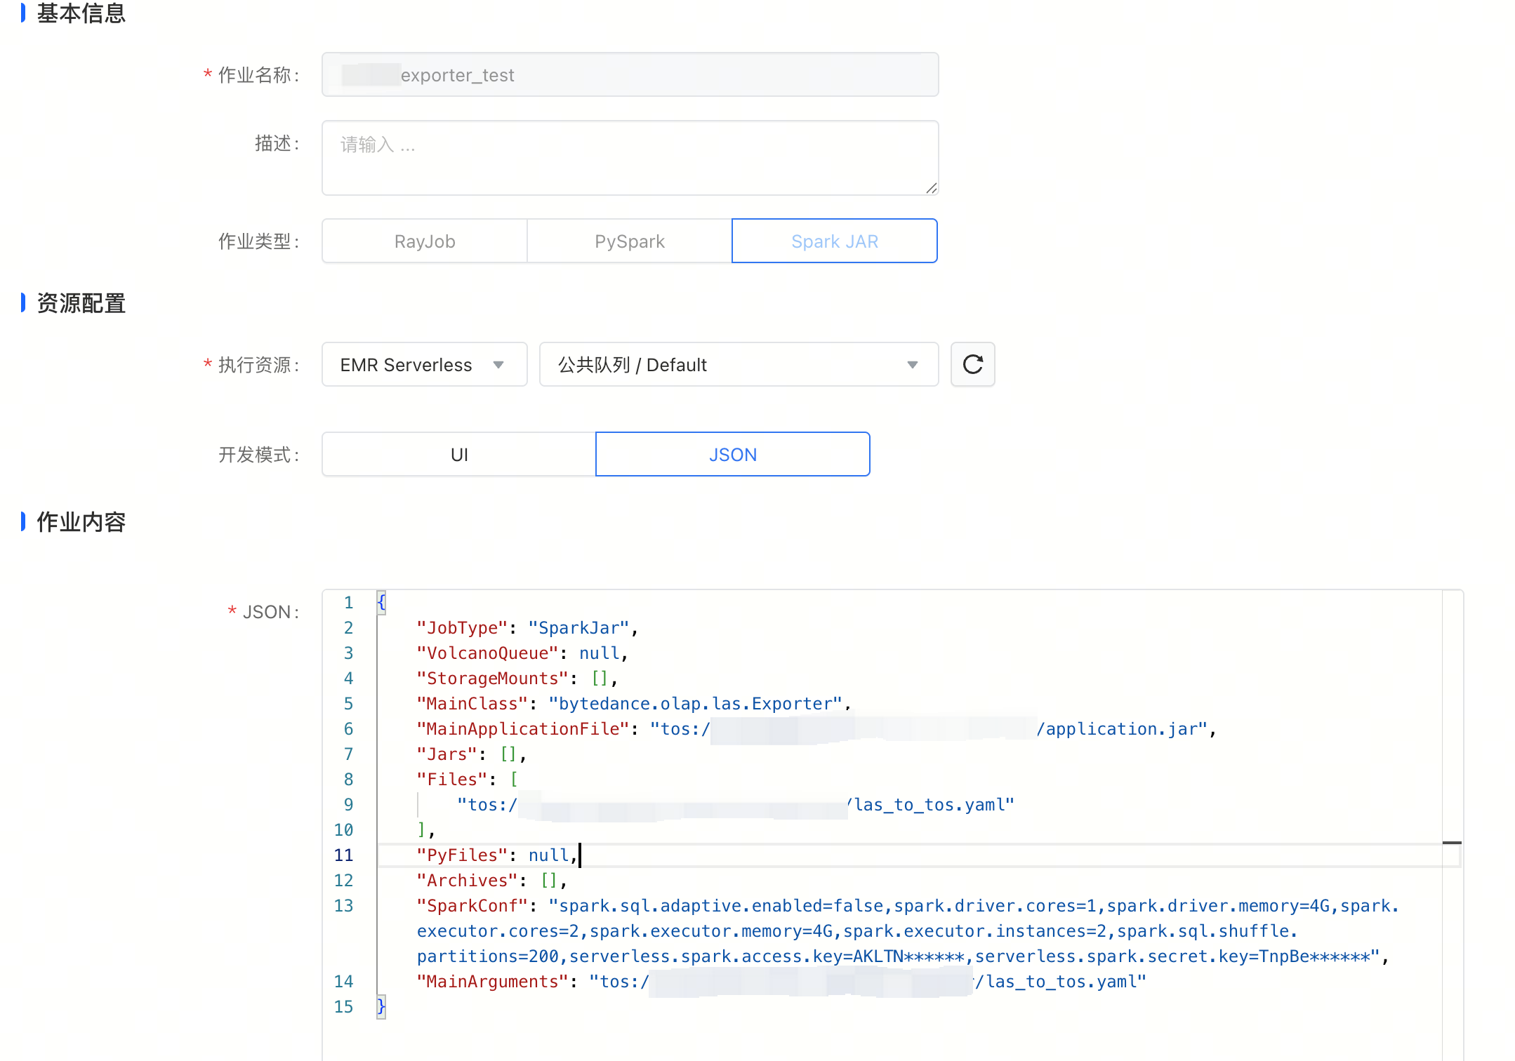This screenshot has height=1061, width=1515.
Task: Collapse the JSON block at line 1
Action: coord(381,602)
